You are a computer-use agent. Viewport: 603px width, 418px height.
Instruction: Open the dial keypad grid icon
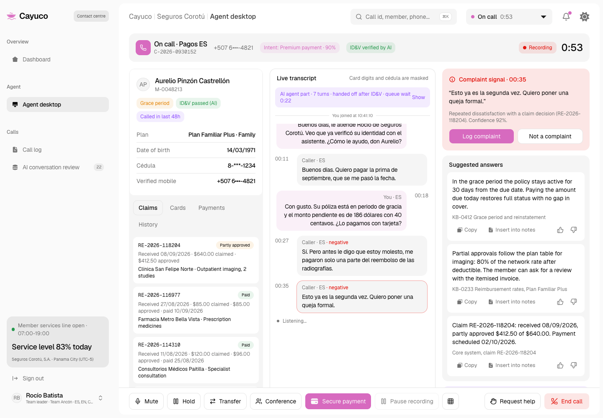click(x=451, y=401)
